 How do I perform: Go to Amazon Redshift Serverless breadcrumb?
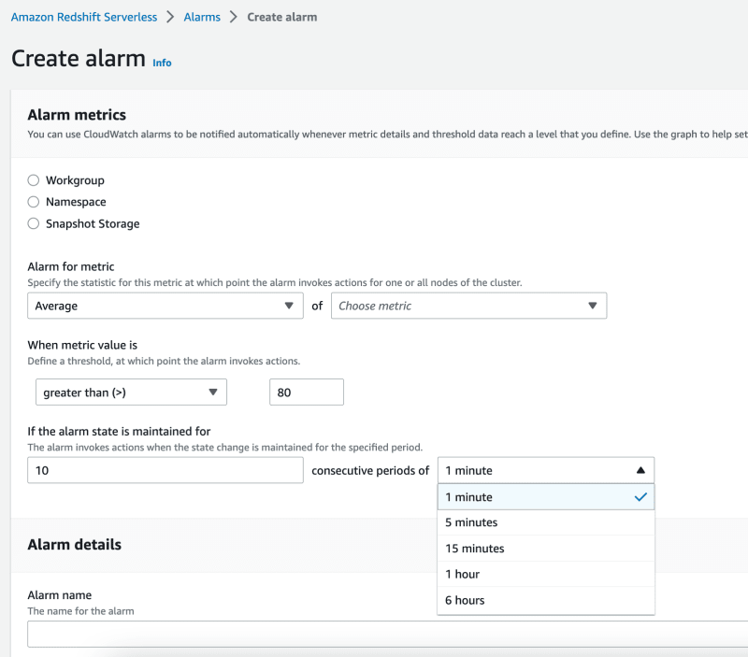(x=84, y=17)
